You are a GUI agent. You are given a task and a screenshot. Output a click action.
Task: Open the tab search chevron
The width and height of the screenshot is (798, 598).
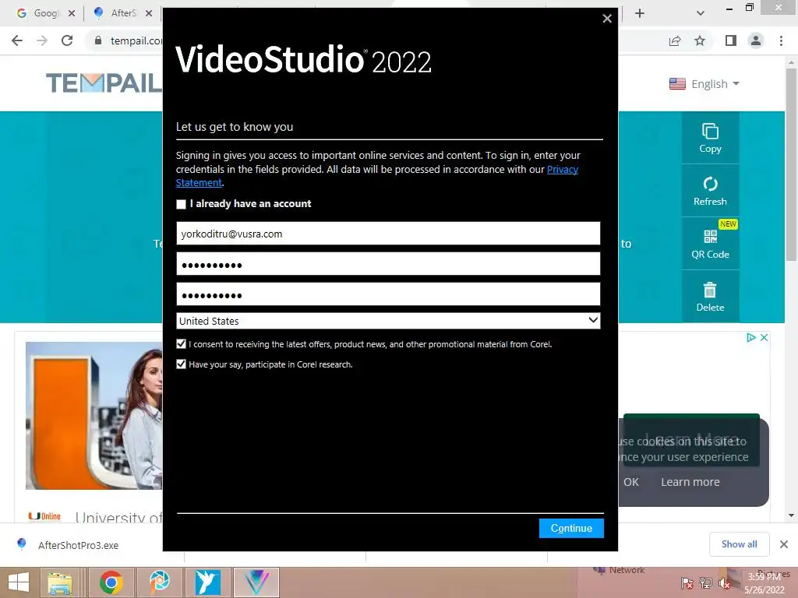click(701, 13)
